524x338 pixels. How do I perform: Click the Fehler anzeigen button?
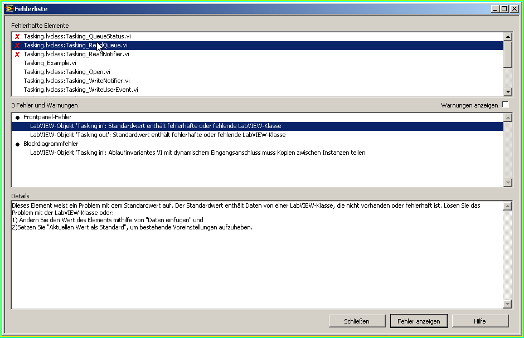coord(419,321)
